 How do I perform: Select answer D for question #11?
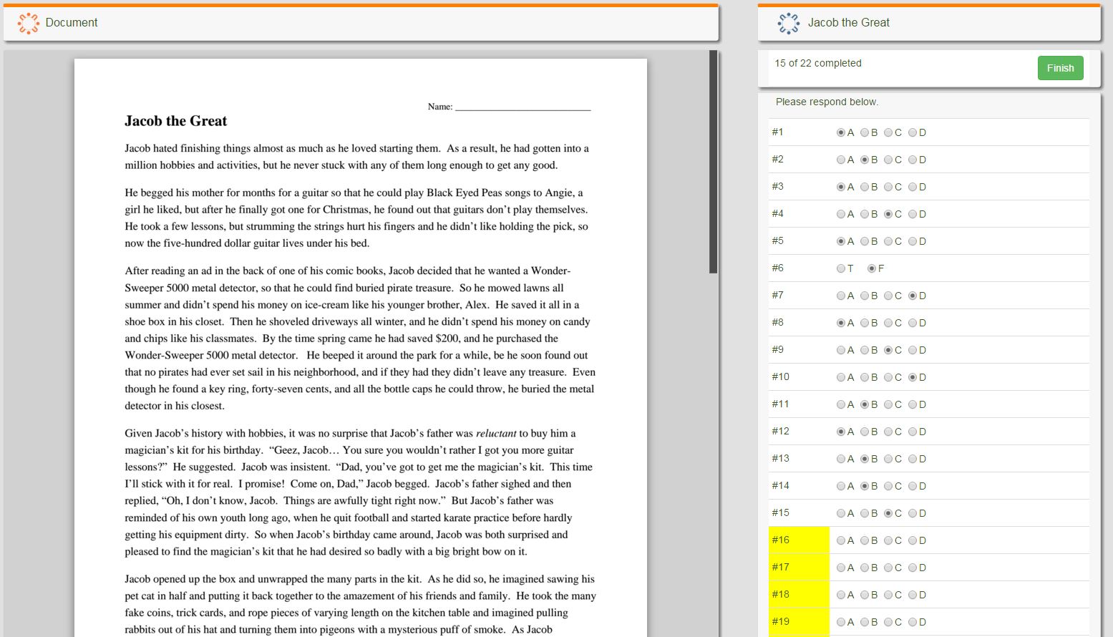(913, 404)
